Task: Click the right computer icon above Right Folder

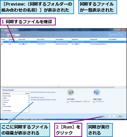Action: pyautogui.click(x=97, y=92)
